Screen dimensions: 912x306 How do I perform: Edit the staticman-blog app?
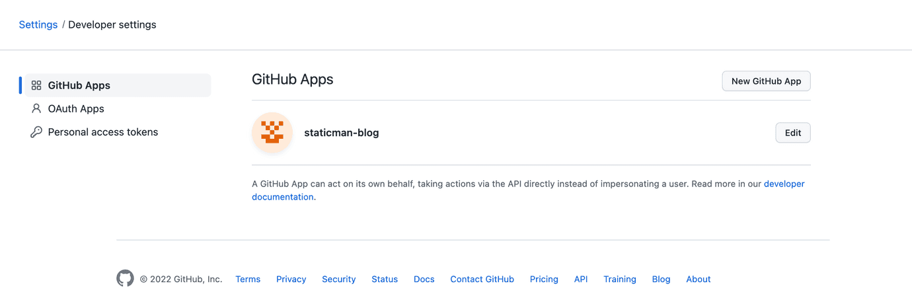792,133
